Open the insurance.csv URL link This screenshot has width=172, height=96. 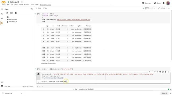74,19
